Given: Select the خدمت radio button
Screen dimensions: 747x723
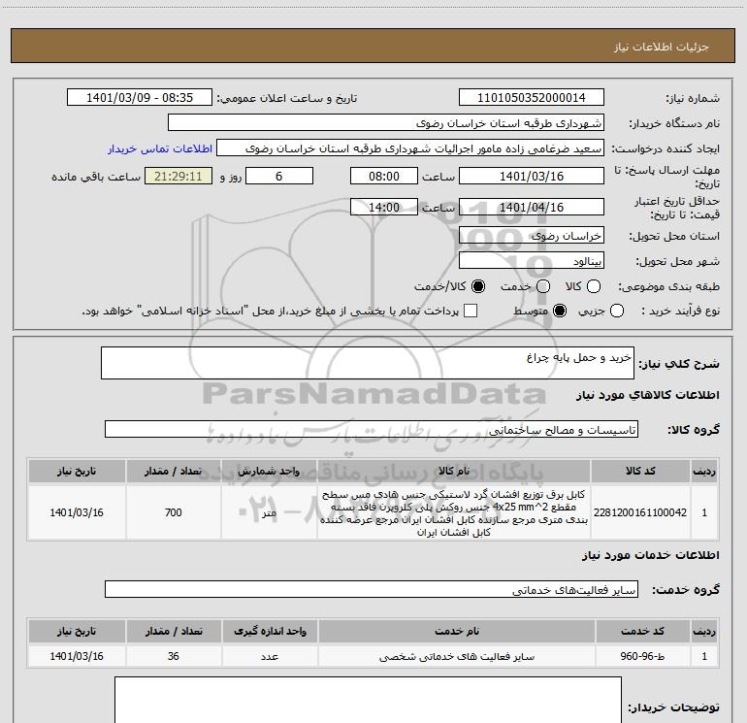Looking at the screenshot, I should pyautogui.click(x=543, y=286).
